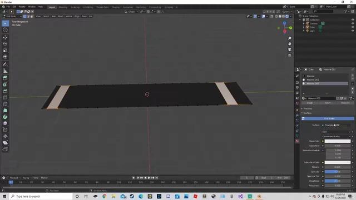Toggle viewport overlays

(x=263, y=16)
